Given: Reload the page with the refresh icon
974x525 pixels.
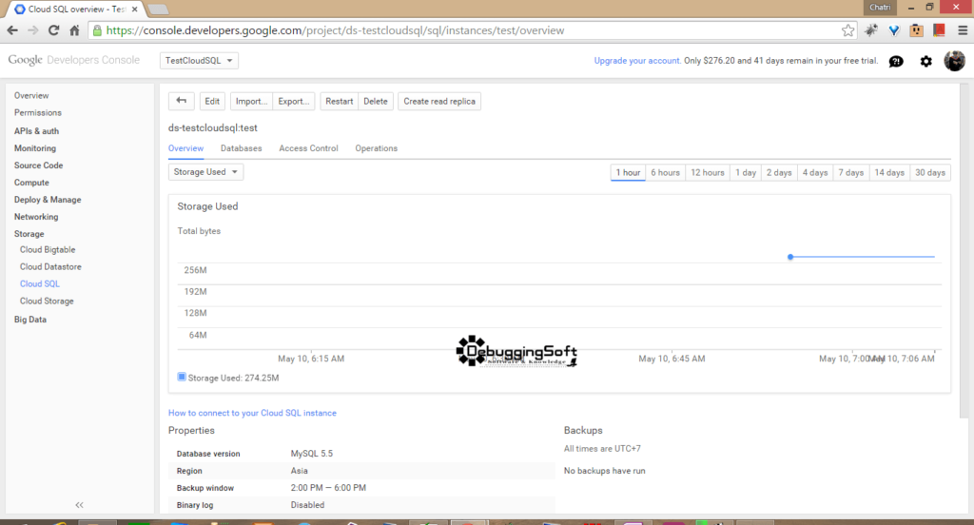Looking at the screenshot, I should click(x=54, y=30).
